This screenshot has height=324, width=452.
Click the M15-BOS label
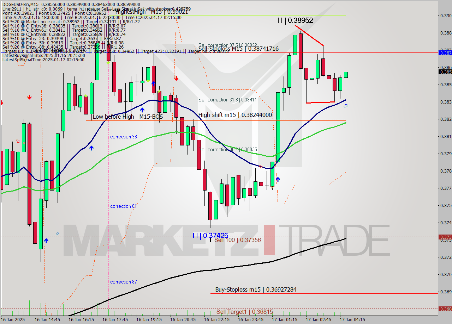click(151, 117)
